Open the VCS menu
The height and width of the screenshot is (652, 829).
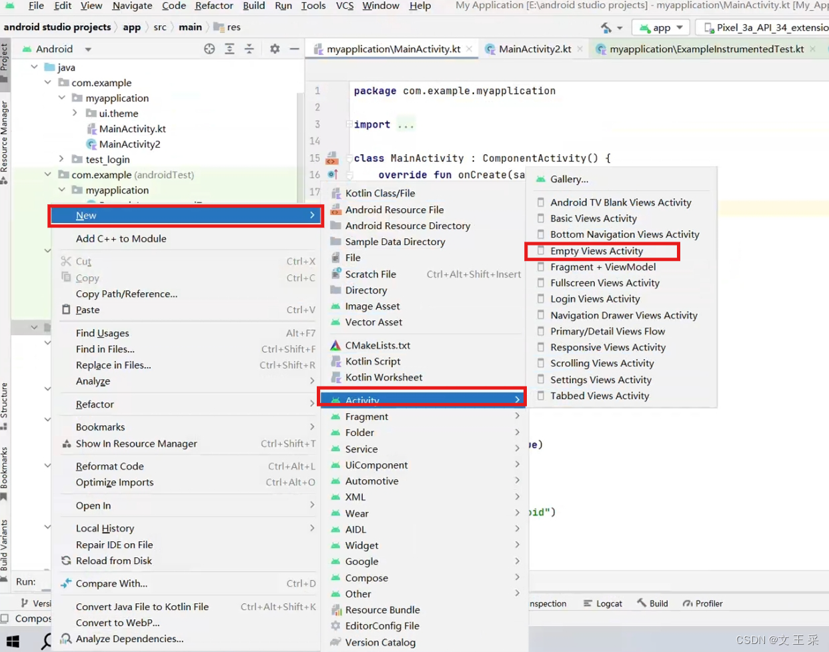point(345,5)
